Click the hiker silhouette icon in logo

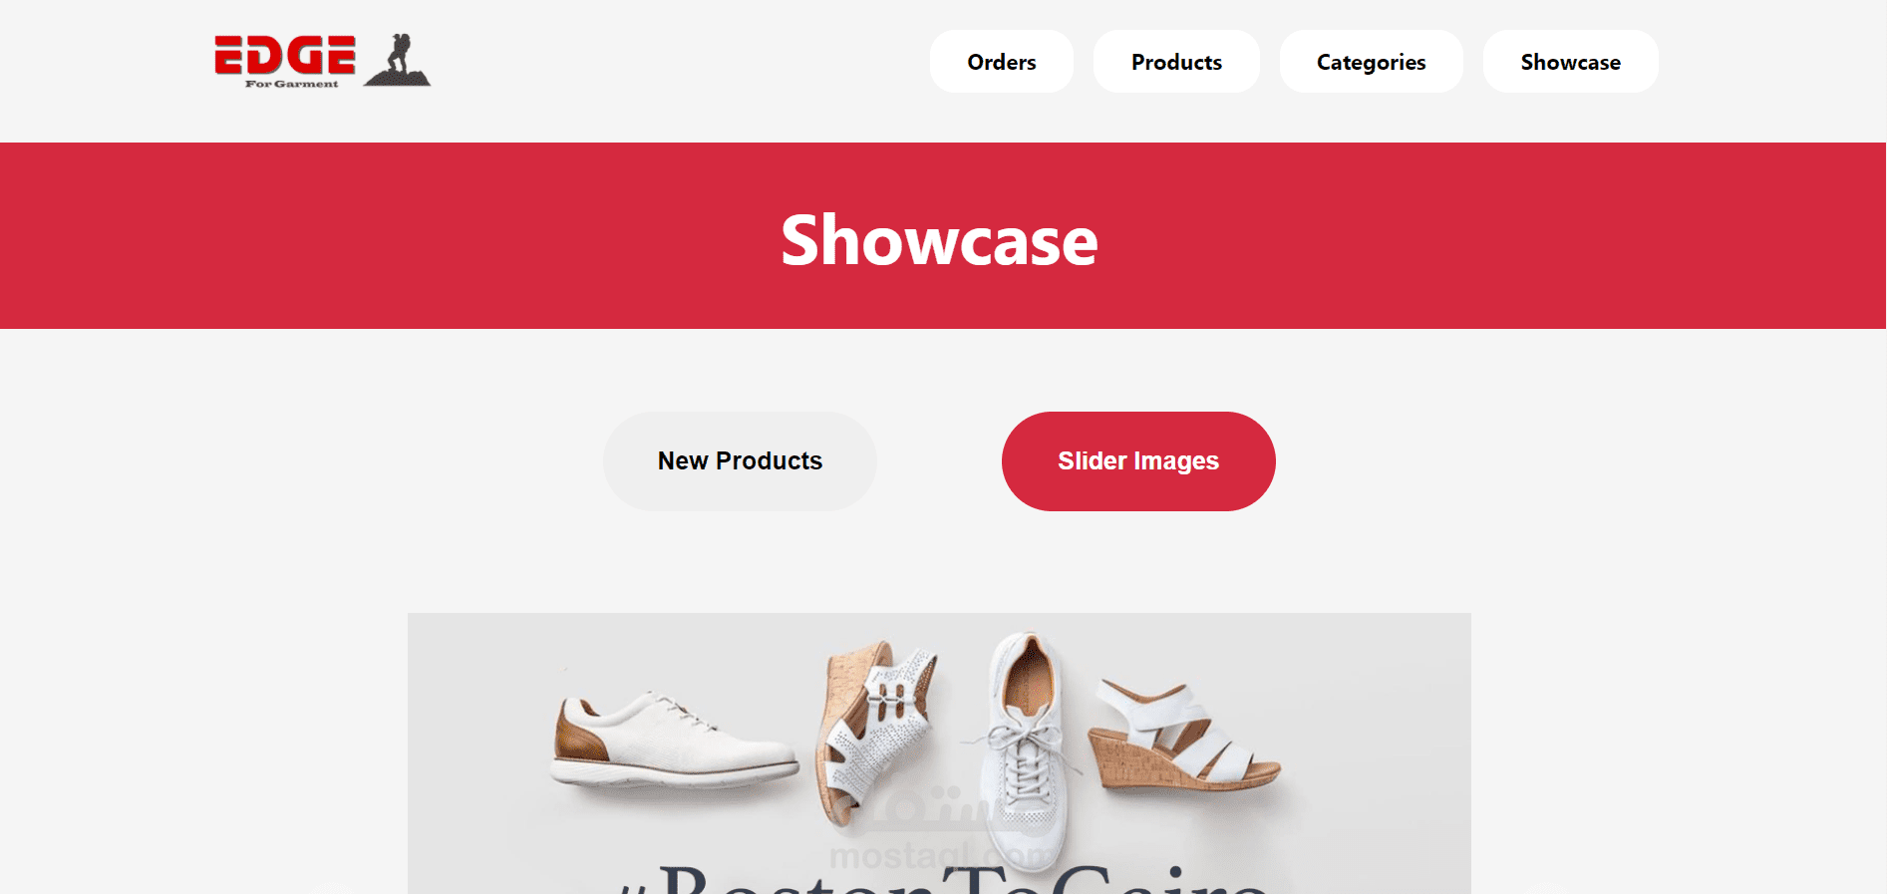pos(397,60)
